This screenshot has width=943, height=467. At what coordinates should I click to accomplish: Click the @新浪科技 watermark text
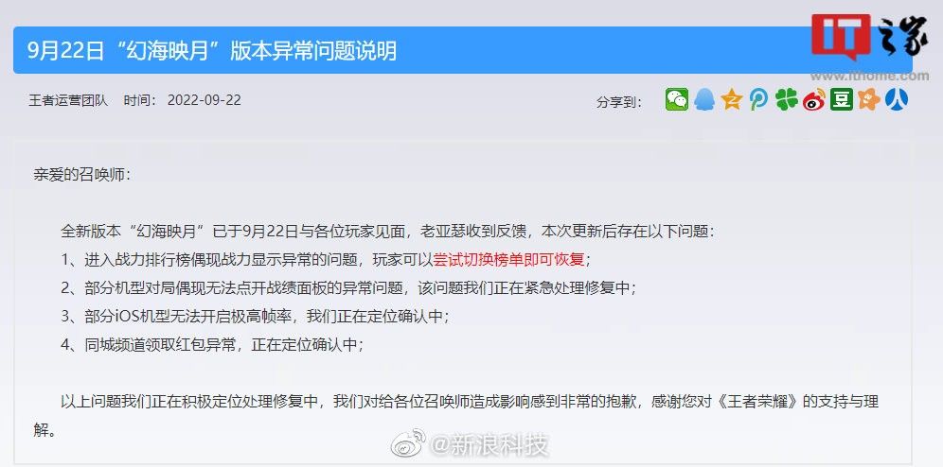click(489, 445)
